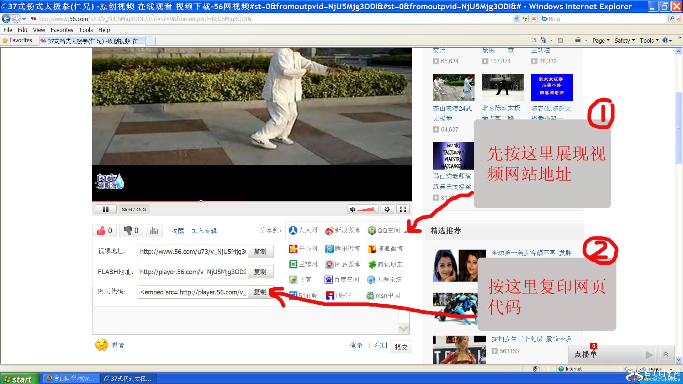Share the video to 百度空间
The height and width of the screenshot is (384, 683).
342,279
